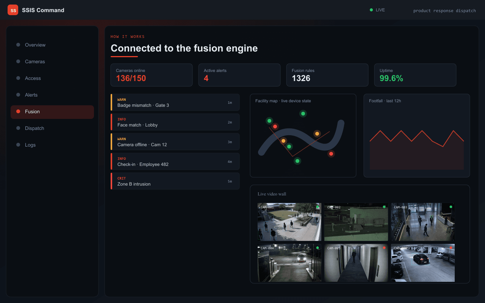Screen dimensions: 485x303
Task: Select the rightmost red device dot on facility map
Action: click(331, 154)
